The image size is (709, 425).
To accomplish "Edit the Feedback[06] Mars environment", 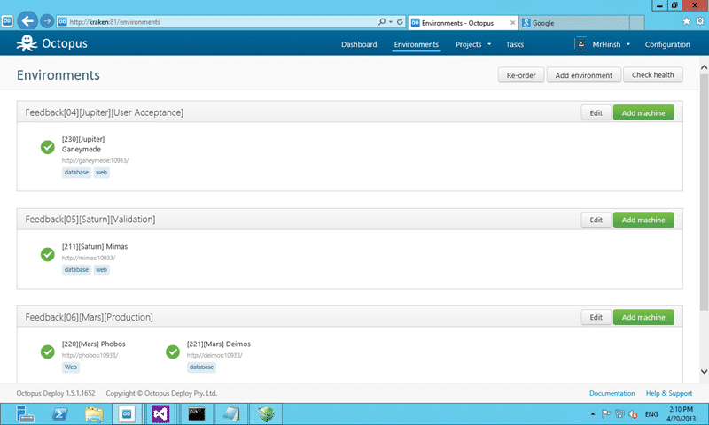I will (596, 317).
